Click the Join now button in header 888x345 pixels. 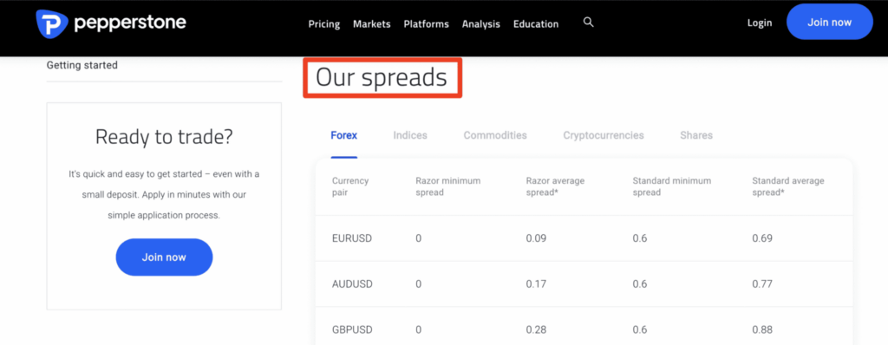point(829,22)
